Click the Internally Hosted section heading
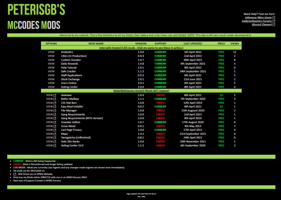This screenshot has width=281, height=200. 141,48
